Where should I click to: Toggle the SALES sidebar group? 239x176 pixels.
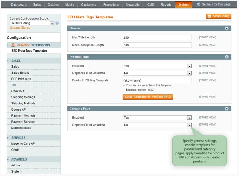(34, 61)
